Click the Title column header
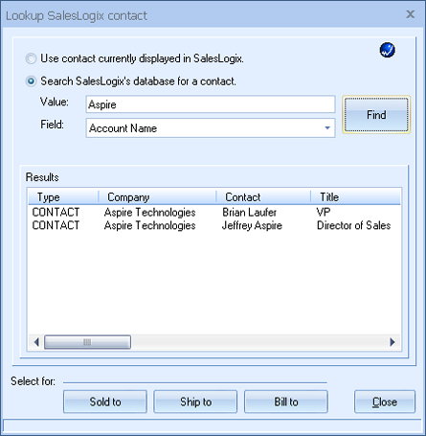Viewport: 426px width, 436px height. [355, 196]
